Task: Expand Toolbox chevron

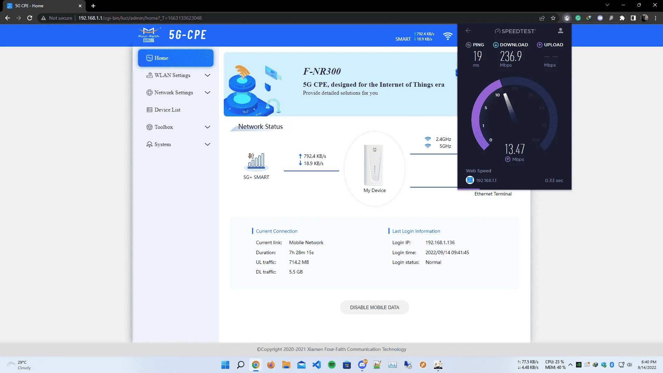Action: [x=208, y=127]
